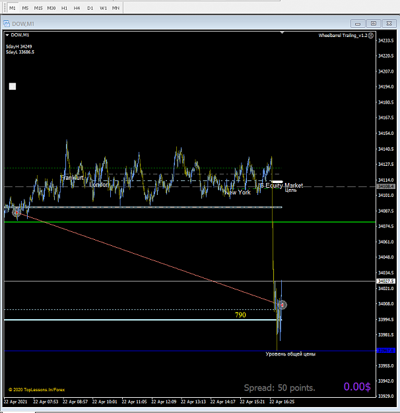The image size is (400, 413).
Task: Switch to M1 timeframe
Action: [x=12, y=8]
